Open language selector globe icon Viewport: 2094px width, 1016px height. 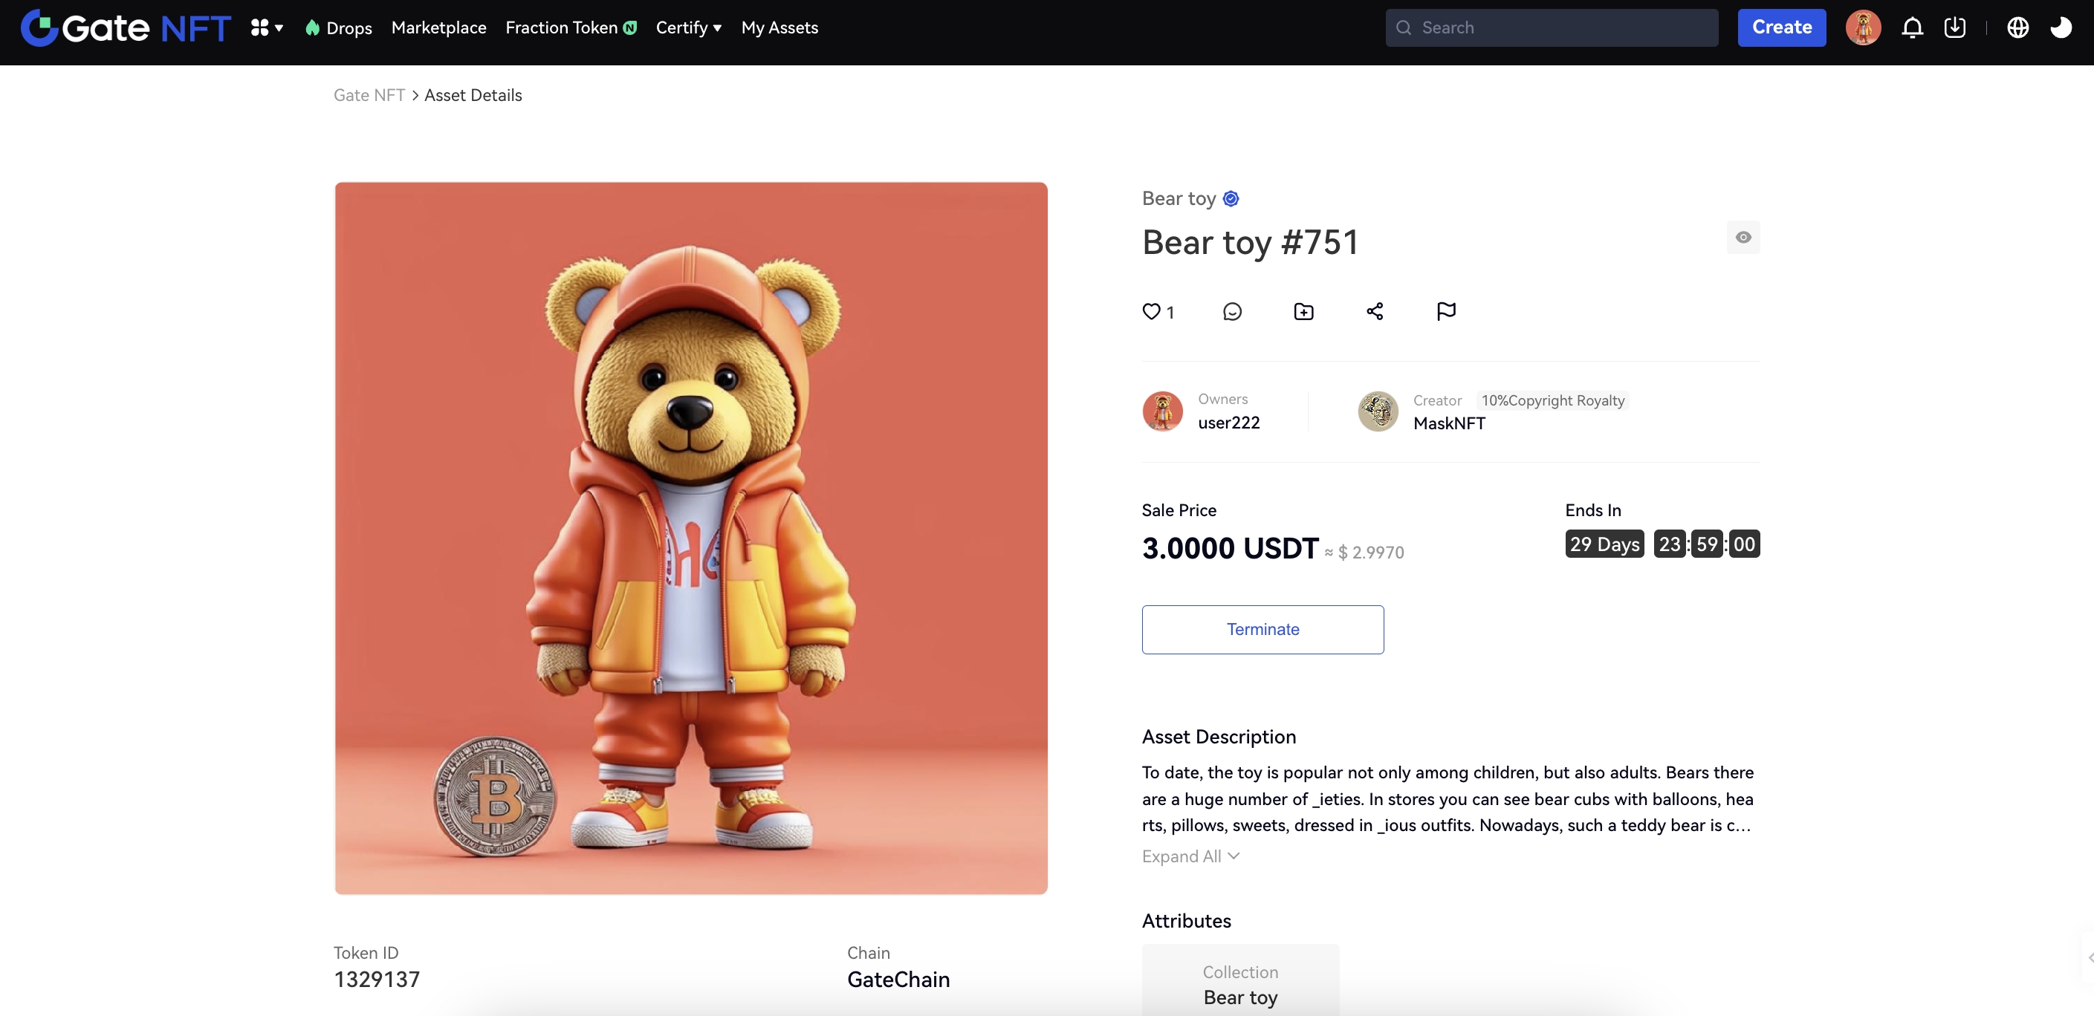pyautogui.click(x=2017, y=27)
